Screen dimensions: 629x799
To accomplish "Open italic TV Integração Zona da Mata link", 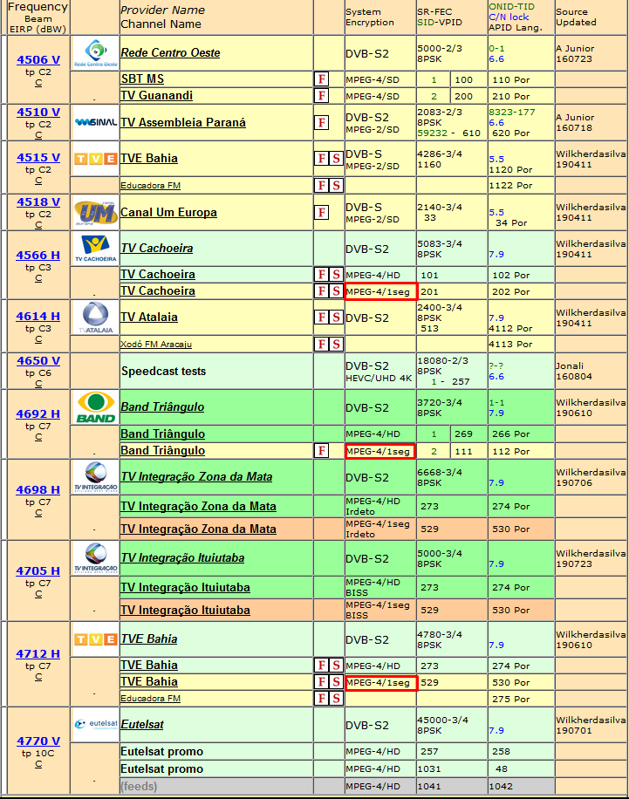I will [196, 476].
